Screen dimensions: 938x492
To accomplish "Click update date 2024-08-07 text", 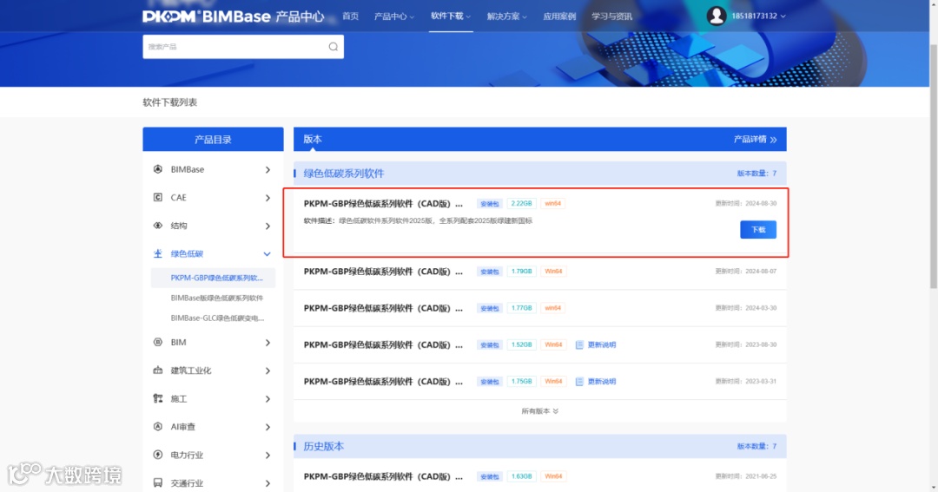I will point(745,272).
